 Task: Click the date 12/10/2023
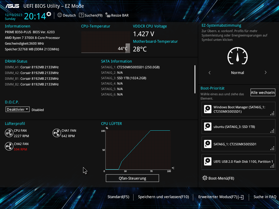[14, 15]
